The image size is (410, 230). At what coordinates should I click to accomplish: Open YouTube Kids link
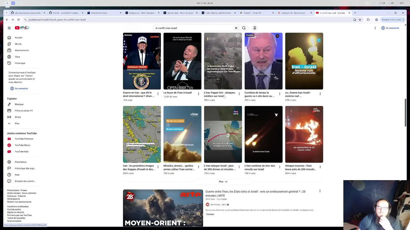click(21, 152)
